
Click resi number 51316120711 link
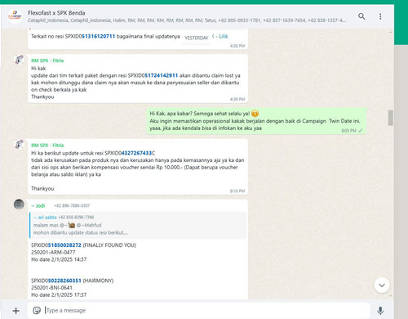pos(99,36)
